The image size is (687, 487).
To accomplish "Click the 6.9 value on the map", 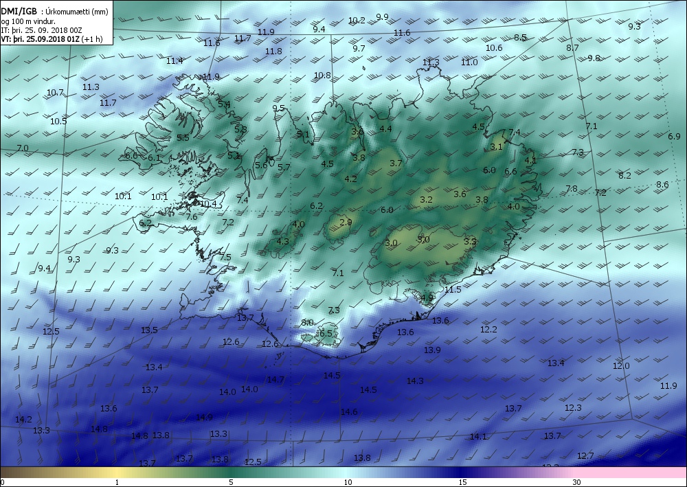I will coord(675,136).
